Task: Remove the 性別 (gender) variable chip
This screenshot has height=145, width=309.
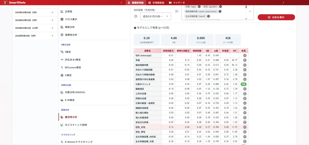Action: 220,7
